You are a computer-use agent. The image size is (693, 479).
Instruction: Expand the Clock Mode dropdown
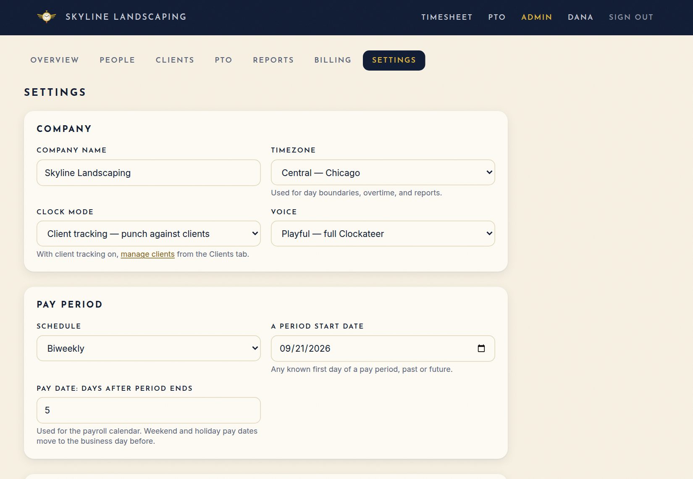tap(148, 234)
